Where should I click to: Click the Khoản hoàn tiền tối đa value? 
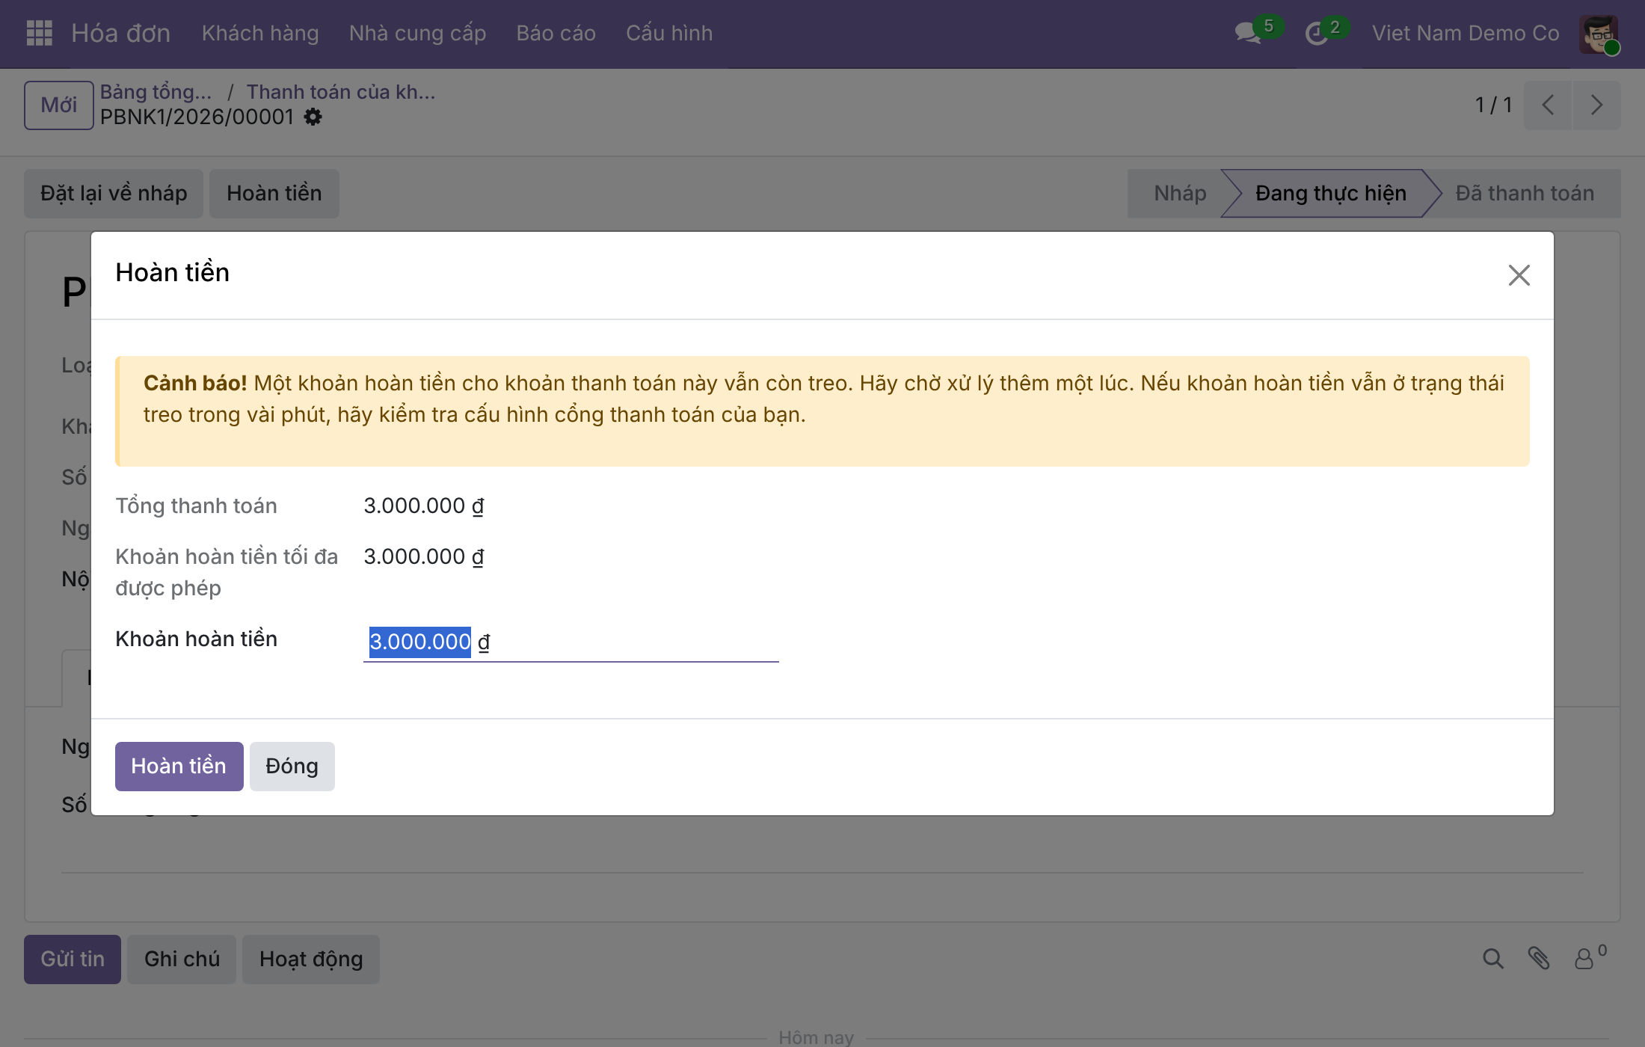(424, 557)
